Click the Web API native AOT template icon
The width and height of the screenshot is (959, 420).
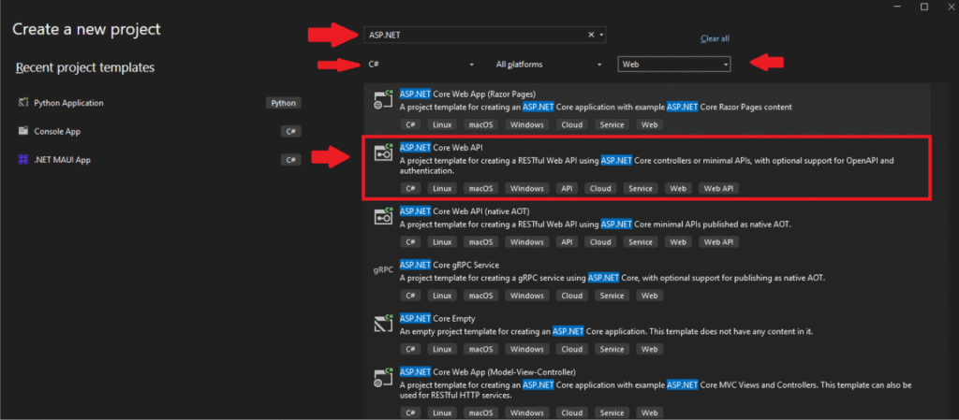(x=382, y=216)
